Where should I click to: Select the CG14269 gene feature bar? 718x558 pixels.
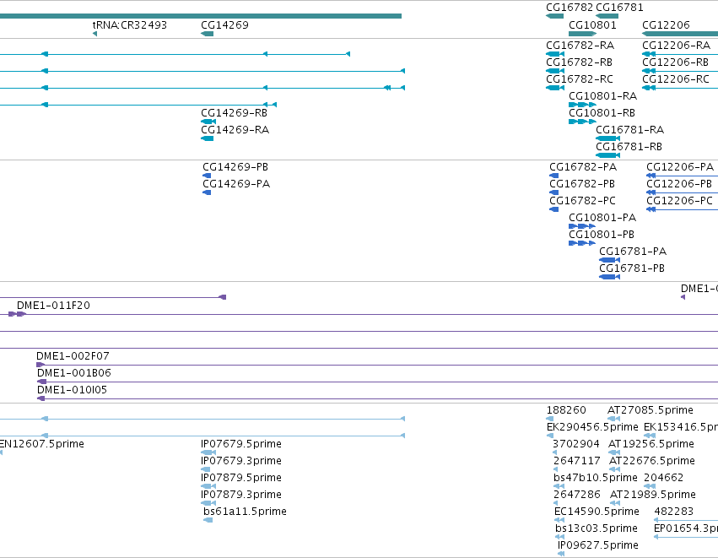coord(207,34)
